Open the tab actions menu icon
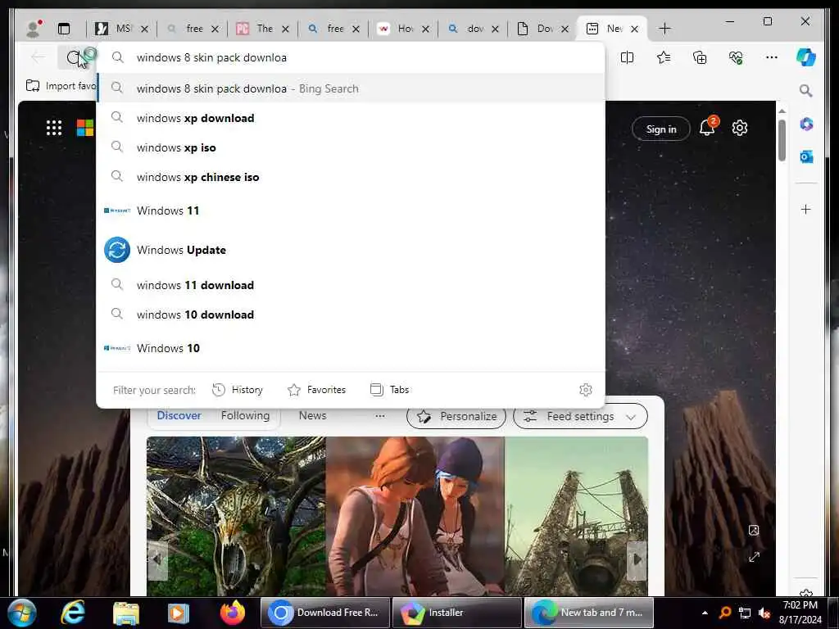The width and height of the screenshot is (839, 629). click(64, 29)
